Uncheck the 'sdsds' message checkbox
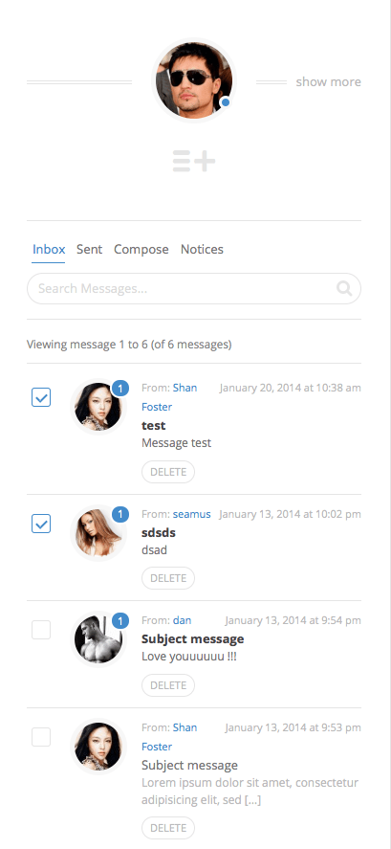The image size is (391, 849). 41,524
